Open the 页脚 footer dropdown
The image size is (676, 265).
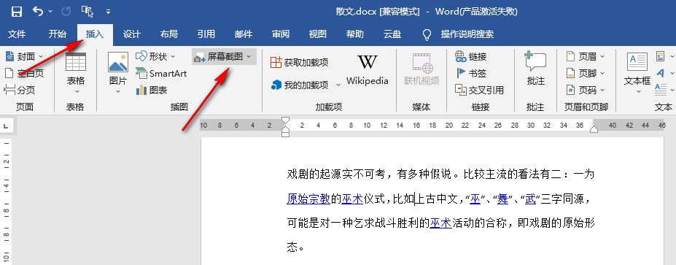pos(586,74)
